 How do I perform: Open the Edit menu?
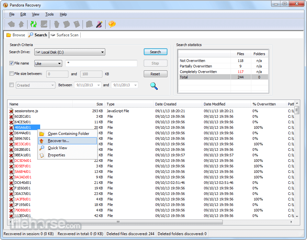coord(23,14)
